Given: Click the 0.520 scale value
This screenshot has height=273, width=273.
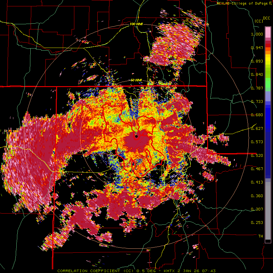Looking at the screenshot, I should coord(257,155).
